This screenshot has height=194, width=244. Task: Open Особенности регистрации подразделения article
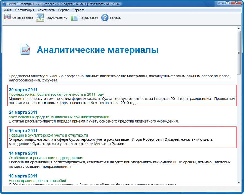coord(46,158)
